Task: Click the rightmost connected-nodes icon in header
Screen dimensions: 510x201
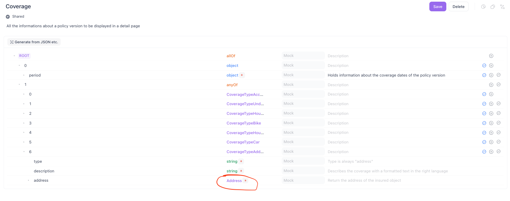Action: 502,7
